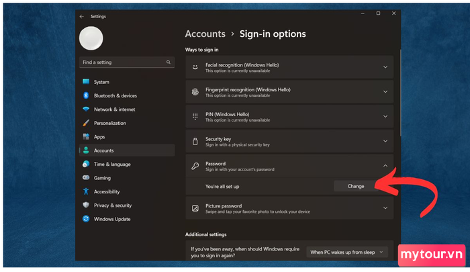Close the Settings window
The image size is (470, 272).
[x=394, y=13]
